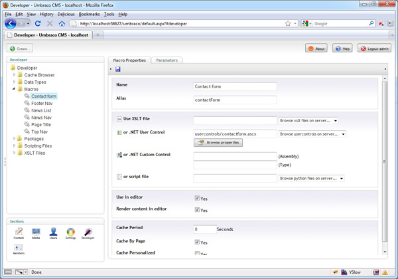Click the Assembly input field
This screenshot has width=398, height=279.
click(x=235, y=156)
